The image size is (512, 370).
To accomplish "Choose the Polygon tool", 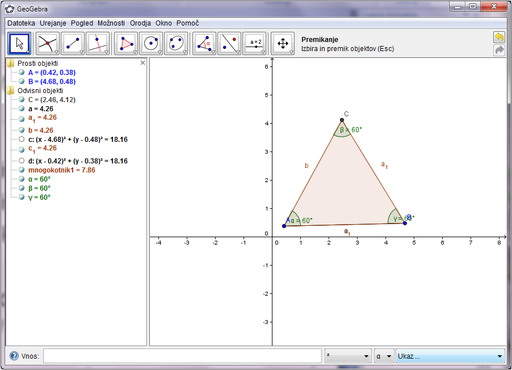I will click(x=124, y=43).
